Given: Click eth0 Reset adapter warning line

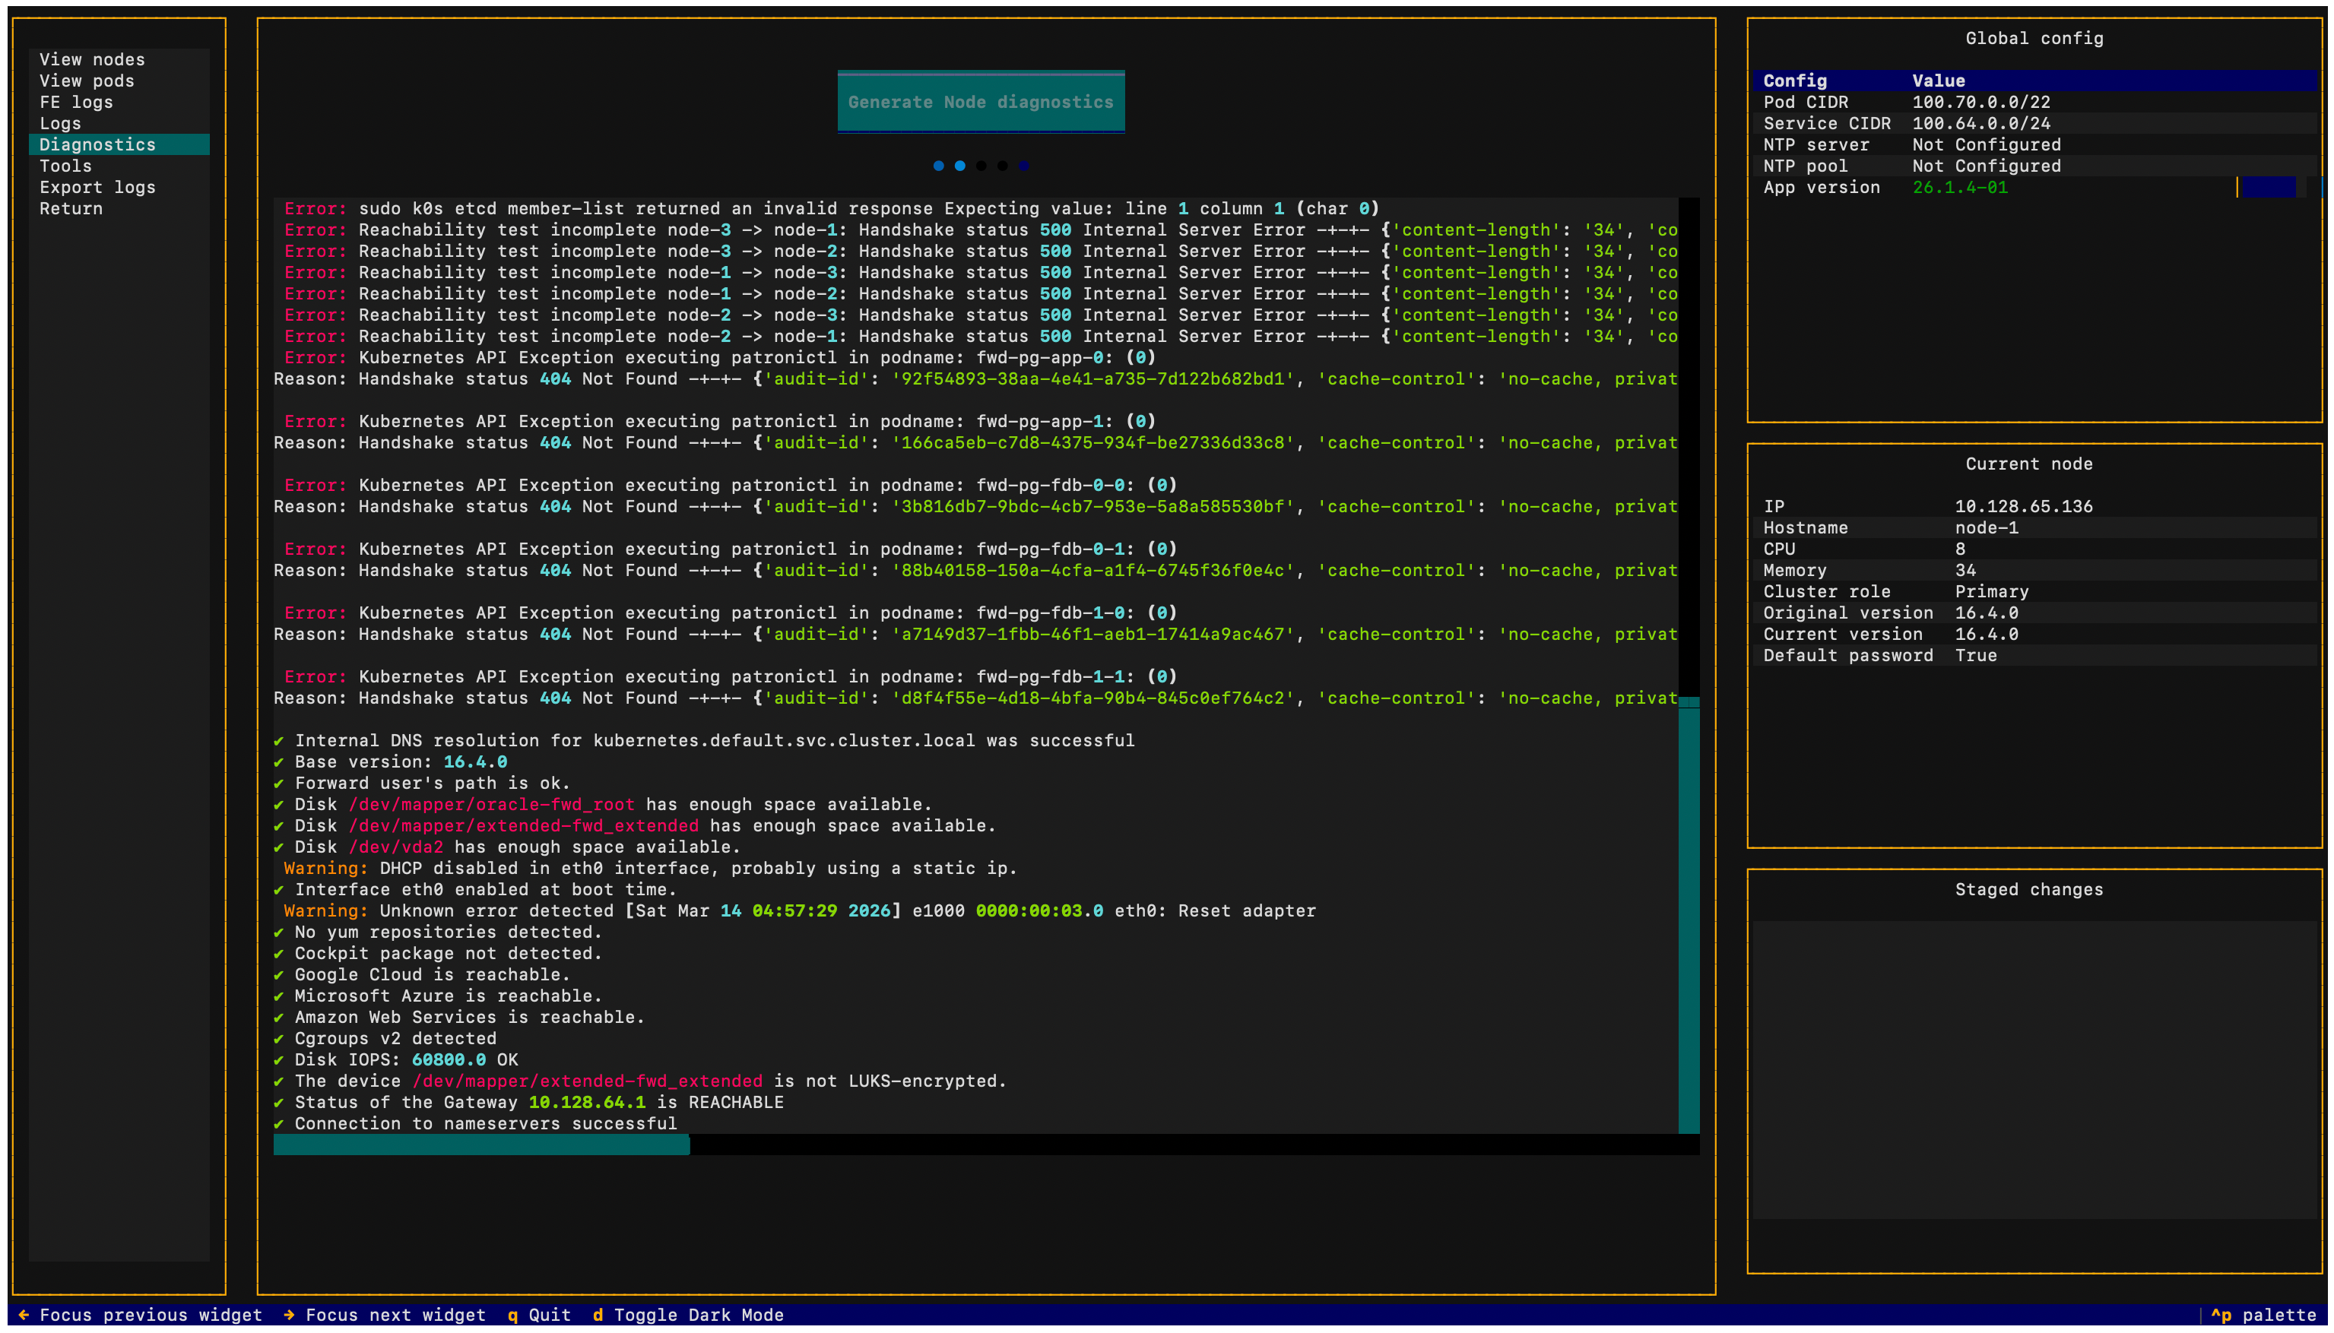Looking at the screenshot, I should pos(799,911).
